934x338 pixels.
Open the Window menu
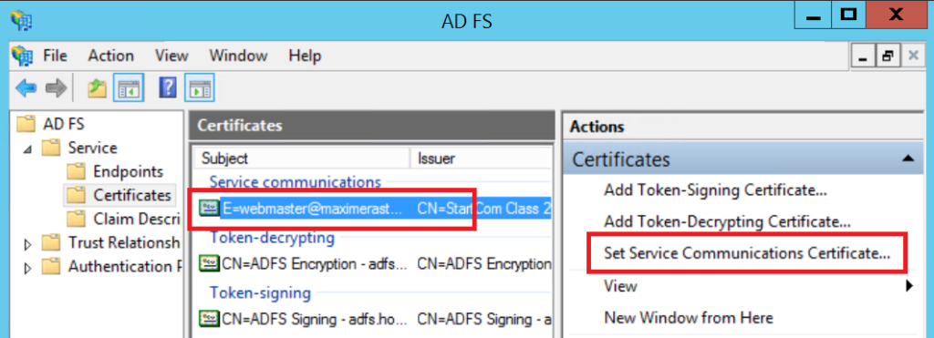click(238, 56)
